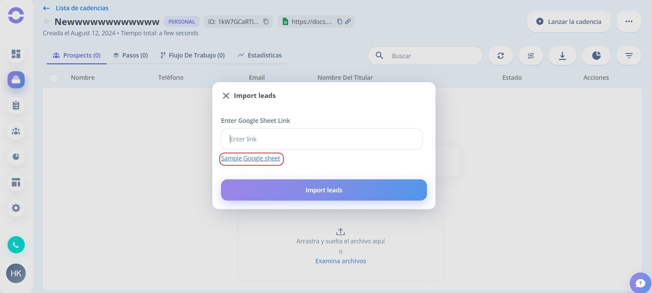The image size is (652, 293).
Task: Click the download icon in toolbar
Action: 562,56
